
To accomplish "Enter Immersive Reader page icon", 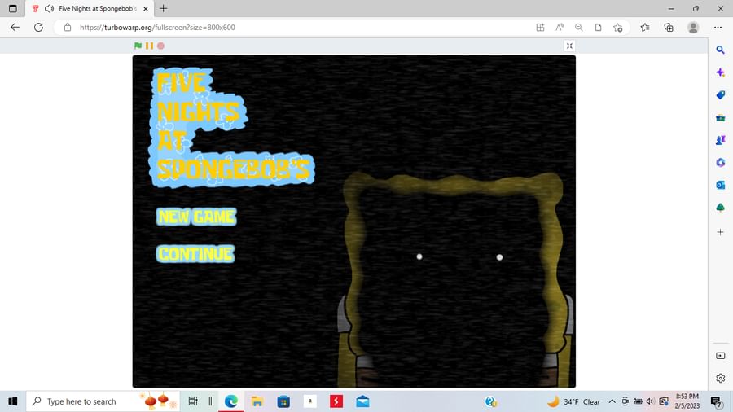I will pos(598,27).
